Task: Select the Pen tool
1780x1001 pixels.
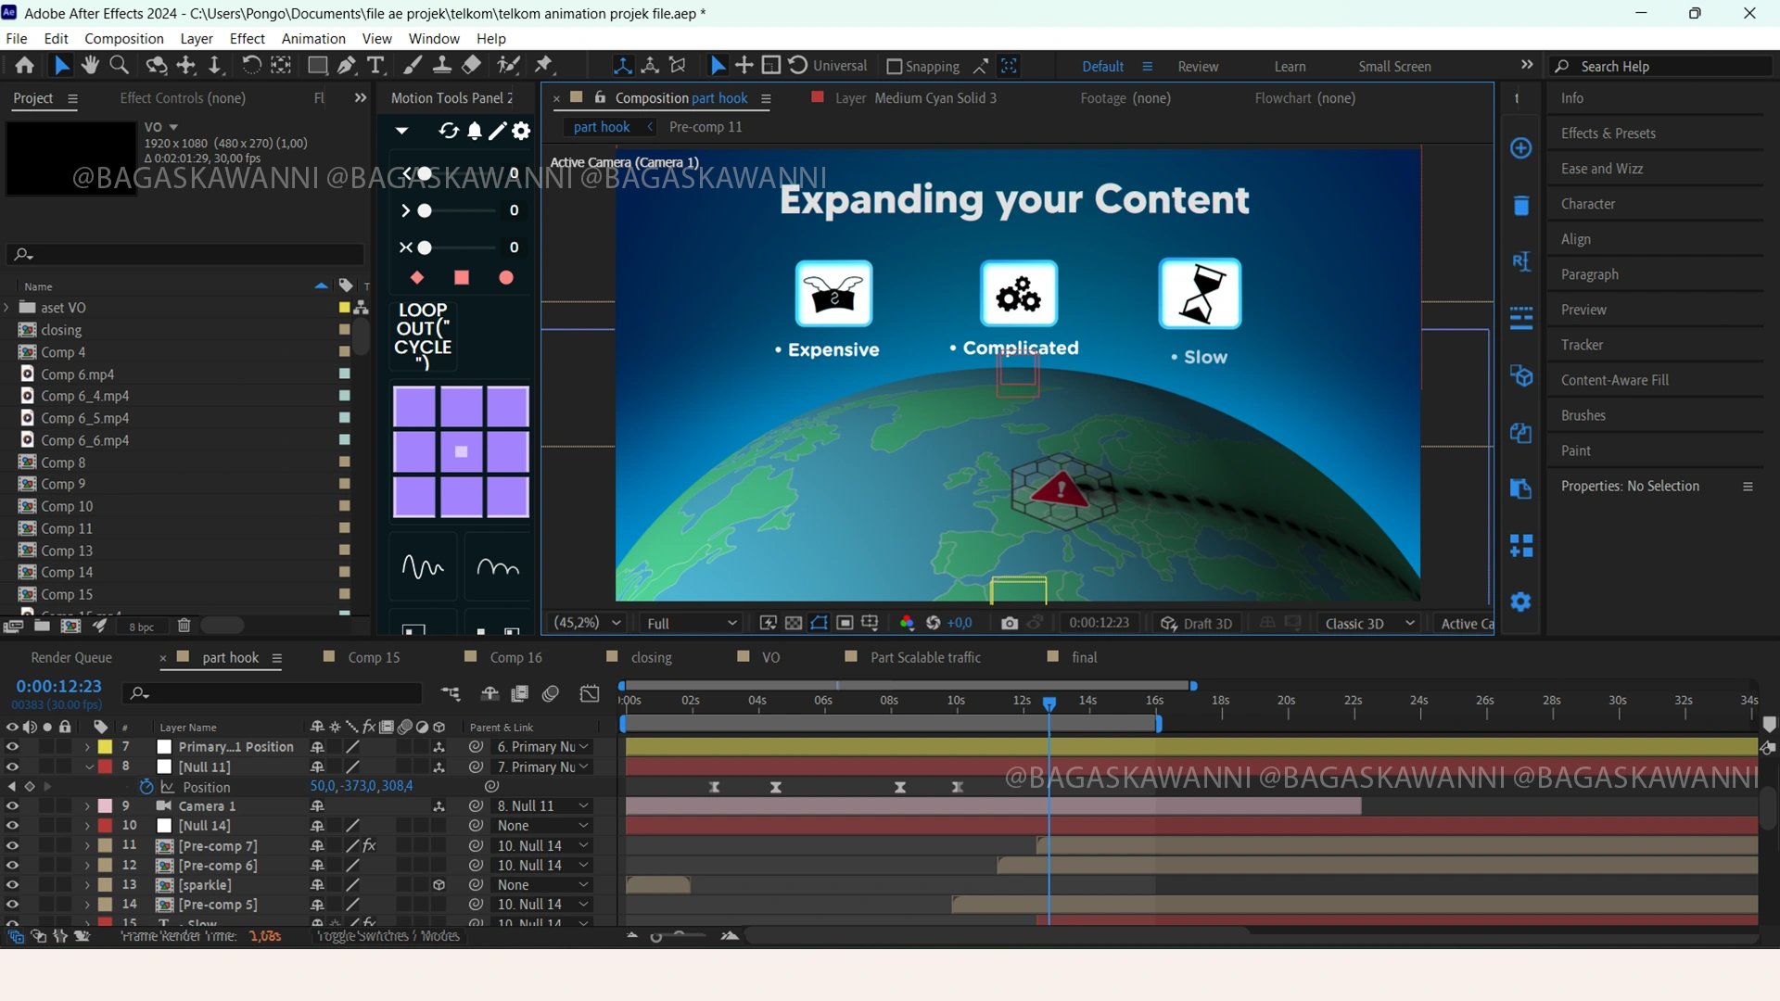Action: pos(347,65)
